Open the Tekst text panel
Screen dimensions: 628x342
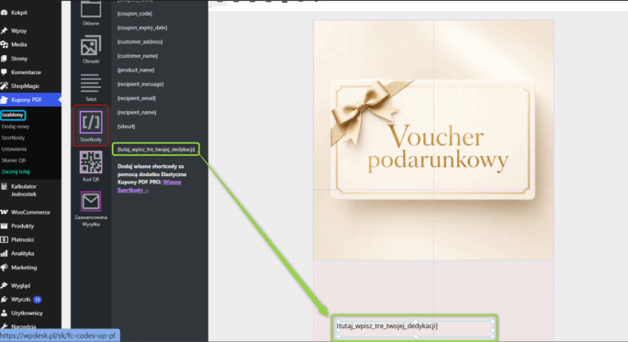(x=91, y=87)
